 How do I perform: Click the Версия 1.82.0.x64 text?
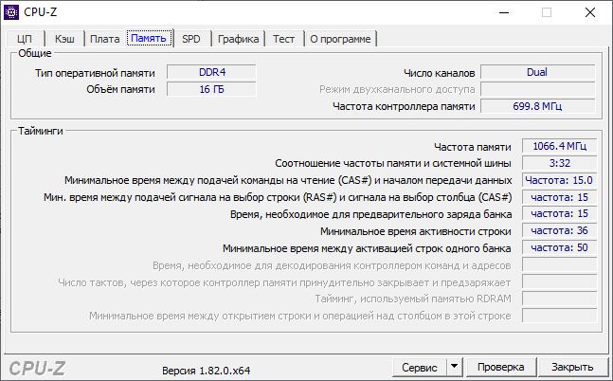(206, 371)
